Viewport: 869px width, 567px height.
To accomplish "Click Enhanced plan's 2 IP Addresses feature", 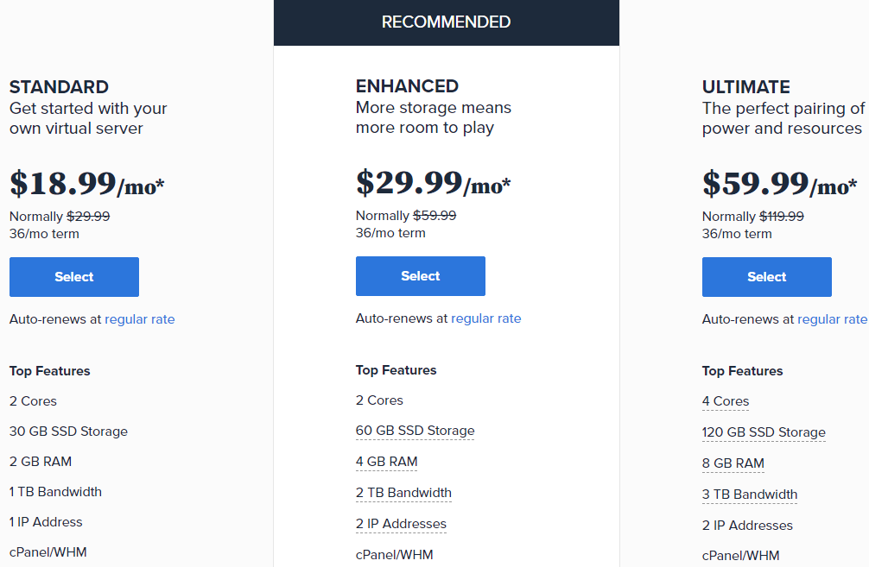I will point(401,524).
